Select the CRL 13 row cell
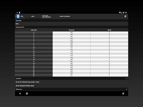The height and width of the screenshot is (107, 143). point(34,54)
